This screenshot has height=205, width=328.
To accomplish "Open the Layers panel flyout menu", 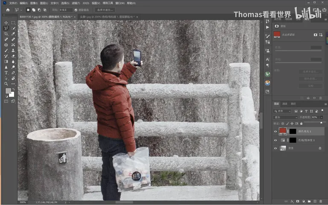I will pyautogui.click(x=325, y=104).
